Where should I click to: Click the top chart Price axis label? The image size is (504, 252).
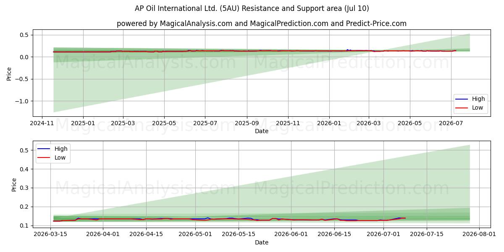pos(9,73)
